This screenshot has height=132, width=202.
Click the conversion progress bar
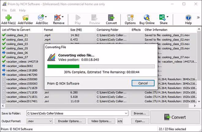click(x=101, y=66)
